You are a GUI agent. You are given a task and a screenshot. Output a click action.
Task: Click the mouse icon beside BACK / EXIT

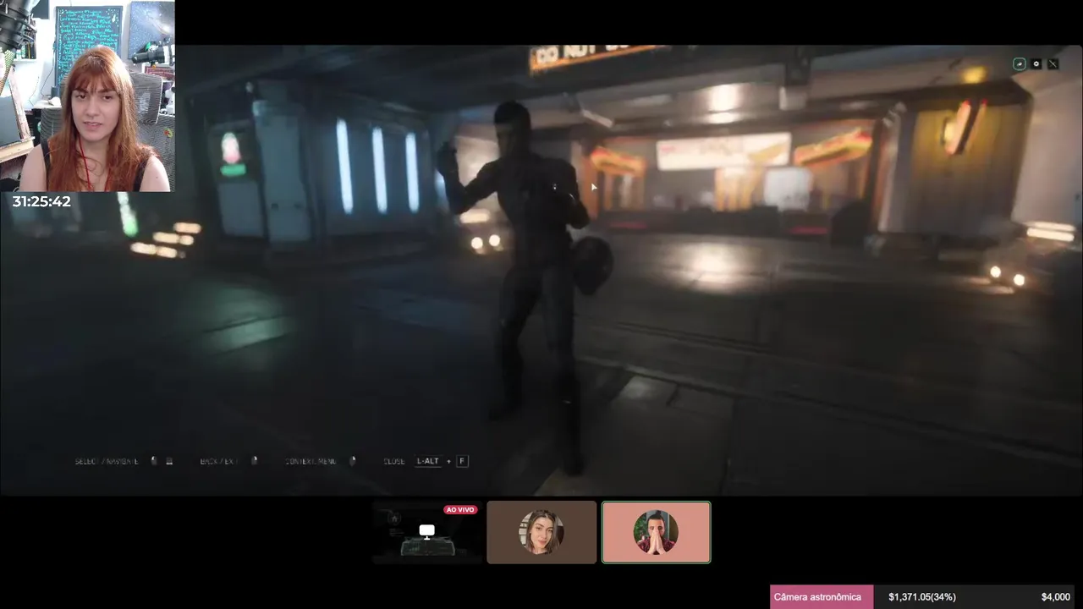[254, 461]
